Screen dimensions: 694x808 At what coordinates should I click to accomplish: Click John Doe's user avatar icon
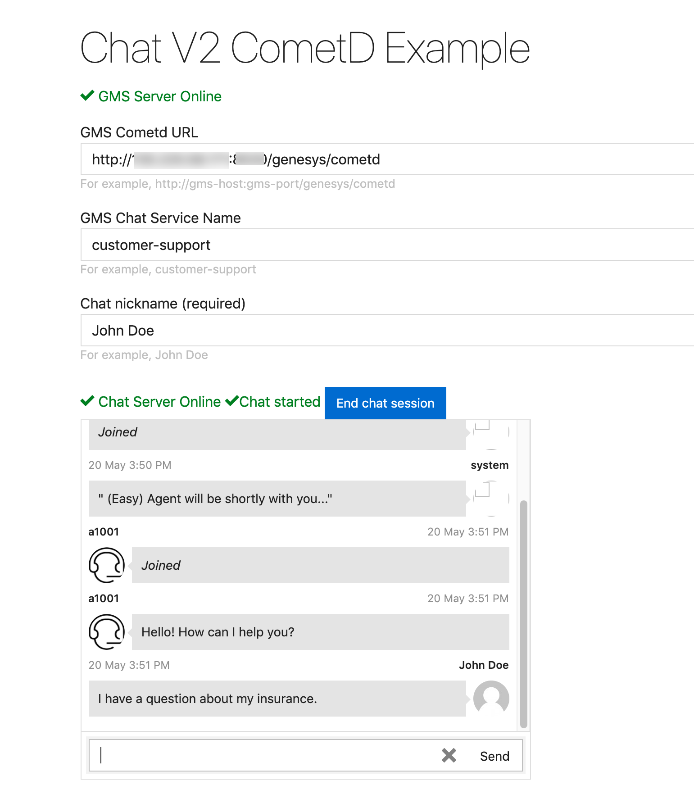(491, 699)
